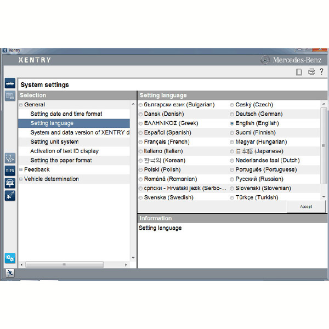Viewport: 329px width, 329px height.
Task: Select Nederlandse taal (Dutch) radio button
Action: pos(232,161)
